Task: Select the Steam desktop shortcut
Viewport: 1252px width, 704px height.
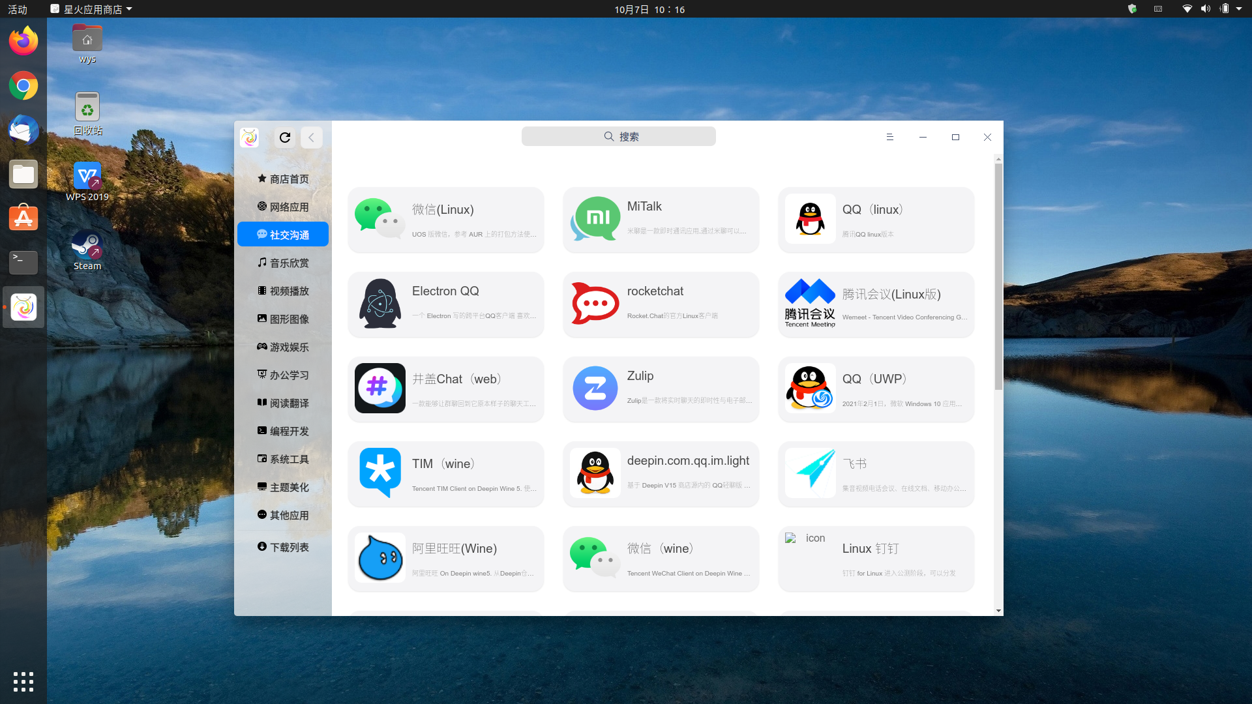Action: click(87, 250)
